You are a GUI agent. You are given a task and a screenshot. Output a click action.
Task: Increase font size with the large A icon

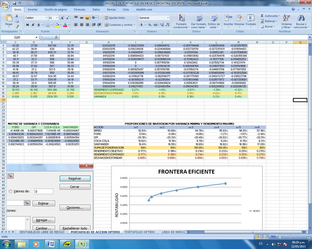[x=62, y=18]
